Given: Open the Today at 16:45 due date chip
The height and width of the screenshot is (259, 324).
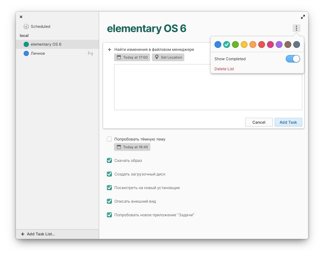Looking at the screenshot, I should coord(132,147).
